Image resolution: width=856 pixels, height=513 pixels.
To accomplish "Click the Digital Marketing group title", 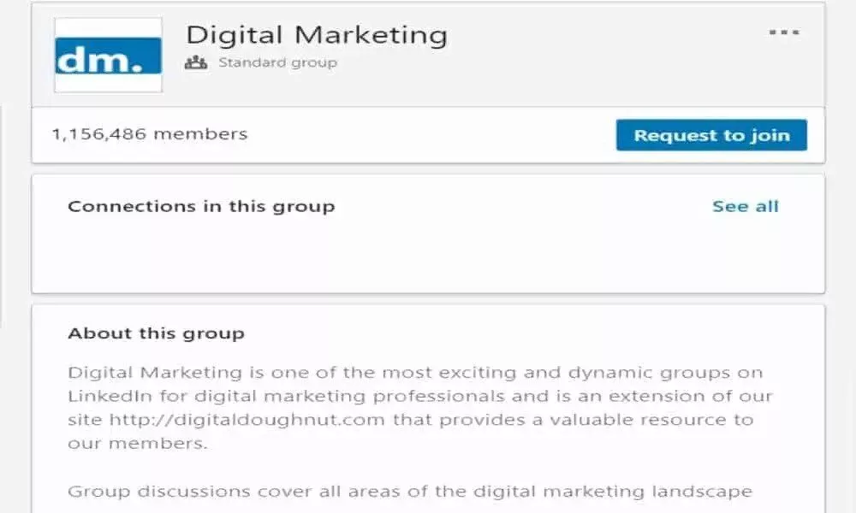I will tap(317, 35).
